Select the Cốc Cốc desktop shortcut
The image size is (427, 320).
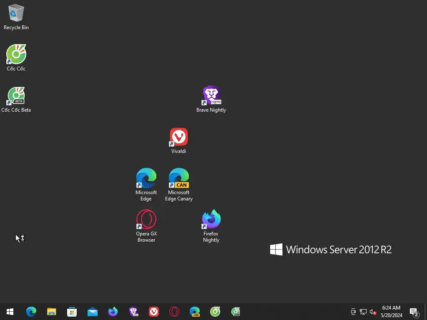(x=16, y=57)
